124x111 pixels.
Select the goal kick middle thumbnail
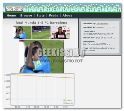[x=41, y=33]
